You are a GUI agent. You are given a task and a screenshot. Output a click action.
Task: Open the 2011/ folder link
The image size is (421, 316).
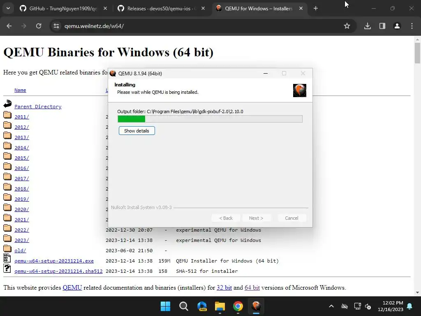pos(22,117)
